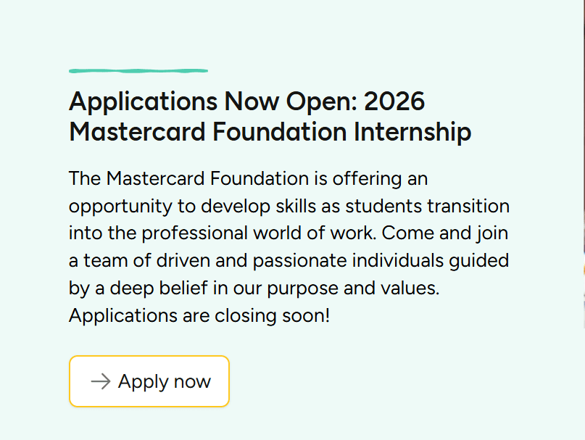
Task: Click the teal decorative line above the heading
Action: 138,70
